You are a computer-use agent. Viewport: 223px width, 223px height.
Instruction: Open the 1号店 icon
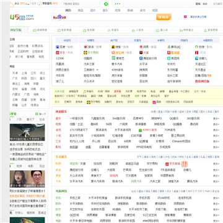click(x=196, y=53)
